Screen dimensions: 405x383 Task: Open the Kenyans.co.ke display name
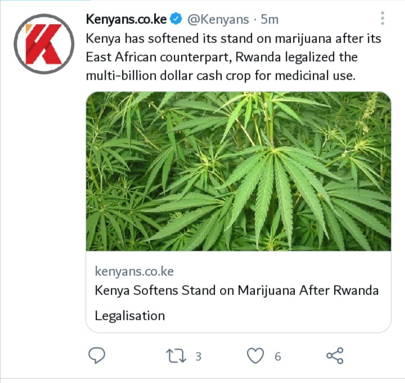[127, 19]
